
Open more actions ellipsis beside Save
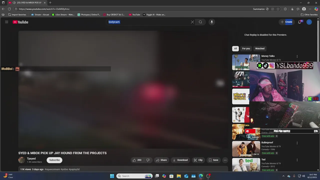point(225,160)
